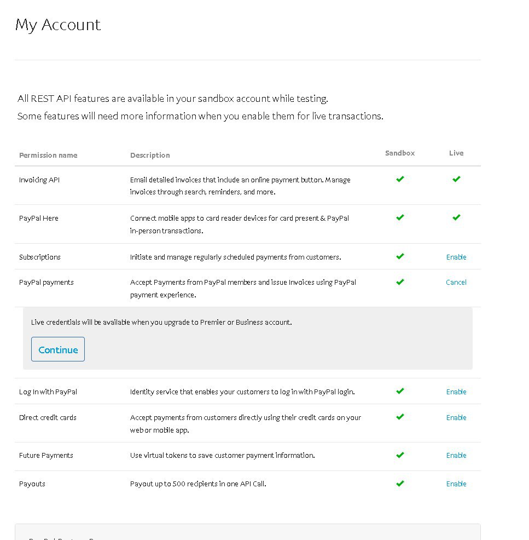Click the Live column header
The image size is (529, 540).
[x=456, y=153]
